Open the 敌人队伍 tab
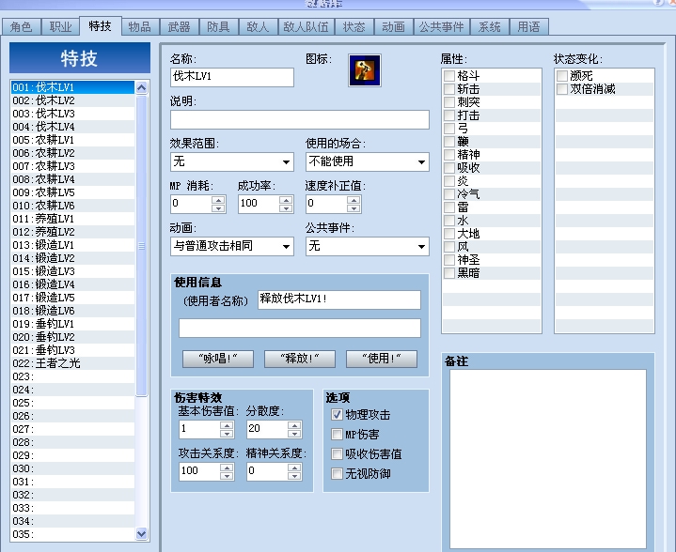This screenshot has width=676, height=552. click(307, 27)
